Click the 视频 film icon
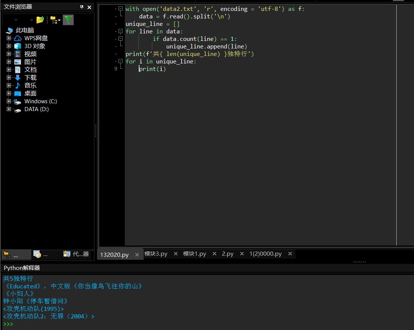 tap(18, 54)
